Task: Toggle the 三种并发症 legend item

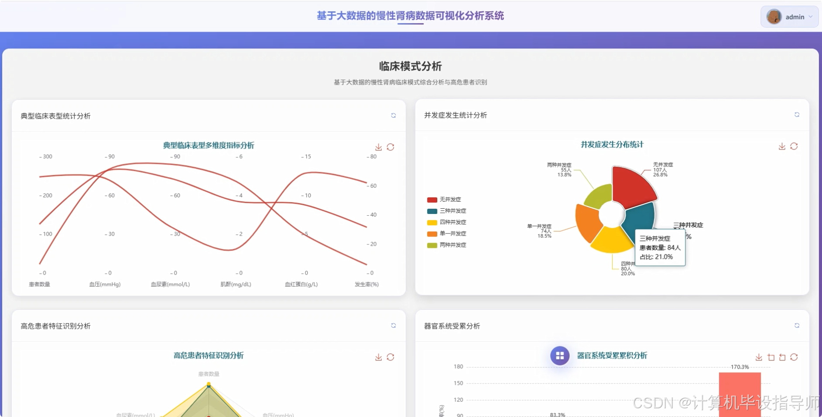Action: (x=446, y=211)
